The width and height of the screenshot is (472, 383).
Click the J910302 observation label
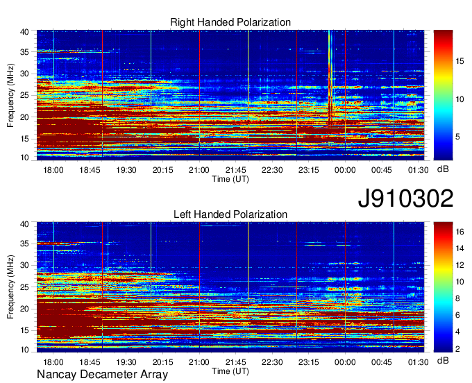[x=405, y=198]
